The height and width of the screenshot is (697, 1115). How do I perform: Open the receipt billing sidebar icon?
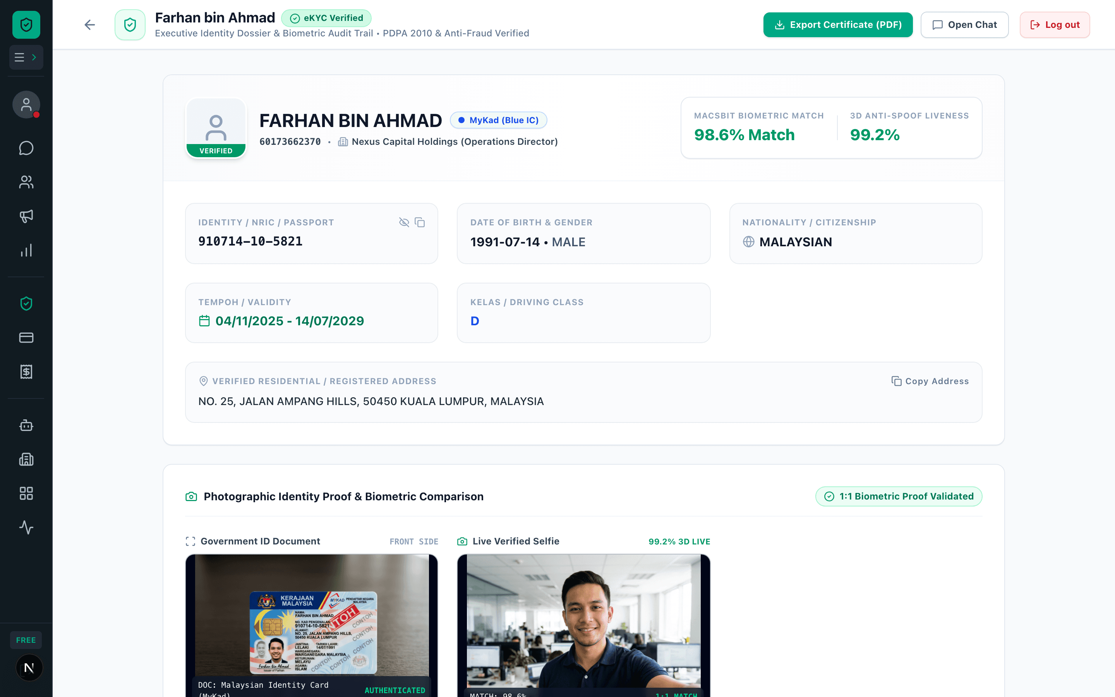pos(26,372)
